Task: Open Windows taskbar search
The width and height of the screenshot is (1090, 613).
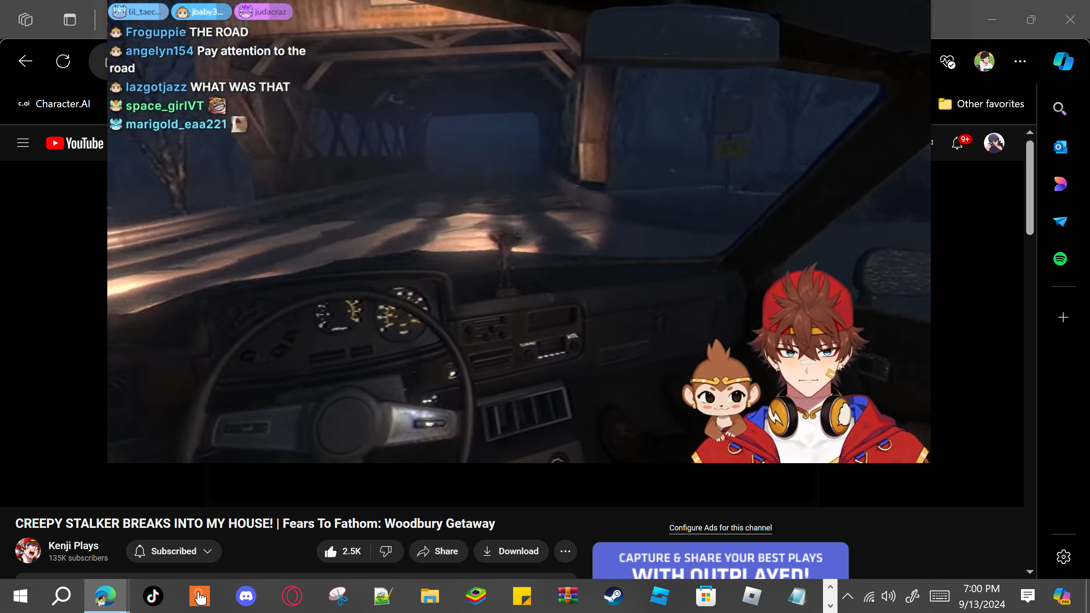Action: pos(61,596)
